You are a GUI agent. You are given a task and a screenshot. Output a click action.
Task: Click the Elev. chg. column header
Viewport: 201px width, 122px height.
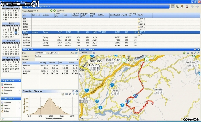(44, 63)
